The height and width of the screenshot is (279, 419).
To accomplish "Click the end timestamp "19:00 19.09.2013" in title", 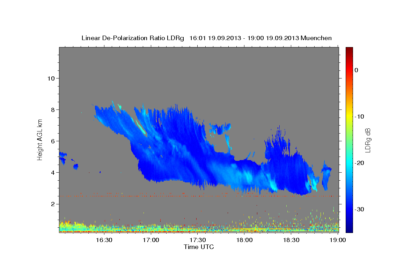I will click(x=273, y=38).
